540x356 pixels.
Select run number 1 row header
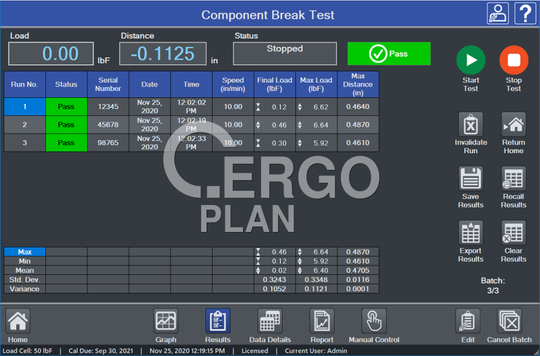coord(24,107)
